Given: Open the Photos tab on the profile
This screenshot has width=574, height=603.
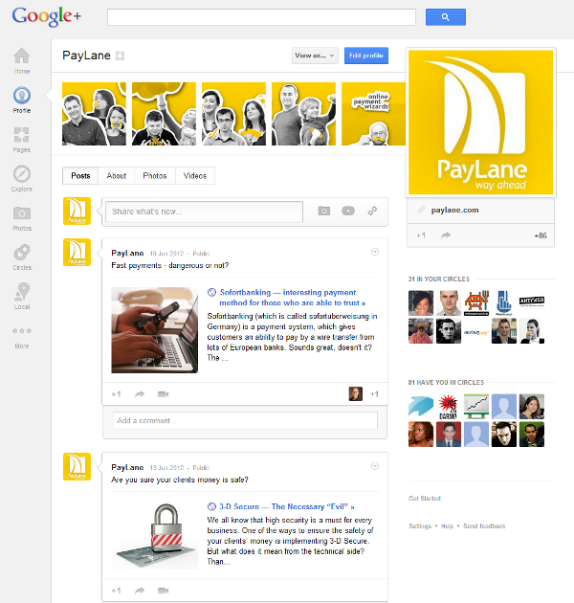Looking at the screenshot, I should (x=155, y=176).
